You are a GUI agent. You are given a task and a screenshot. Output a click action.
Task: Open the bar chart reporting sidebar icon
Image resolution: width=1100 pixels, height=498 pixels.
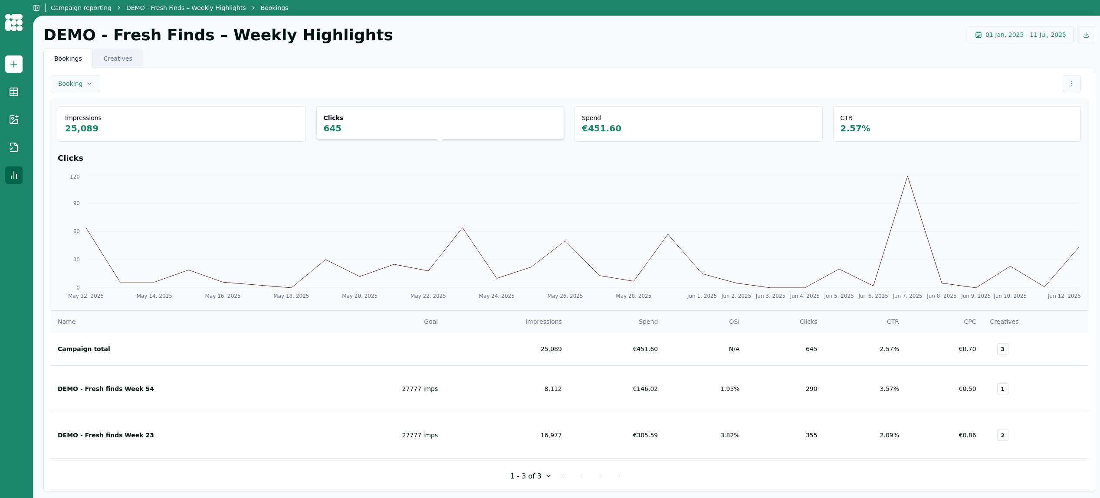coord(14,175)
